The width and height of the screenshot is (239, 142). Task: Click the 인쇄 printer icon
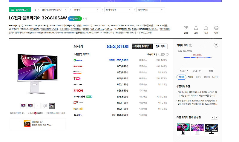point(216,28)
